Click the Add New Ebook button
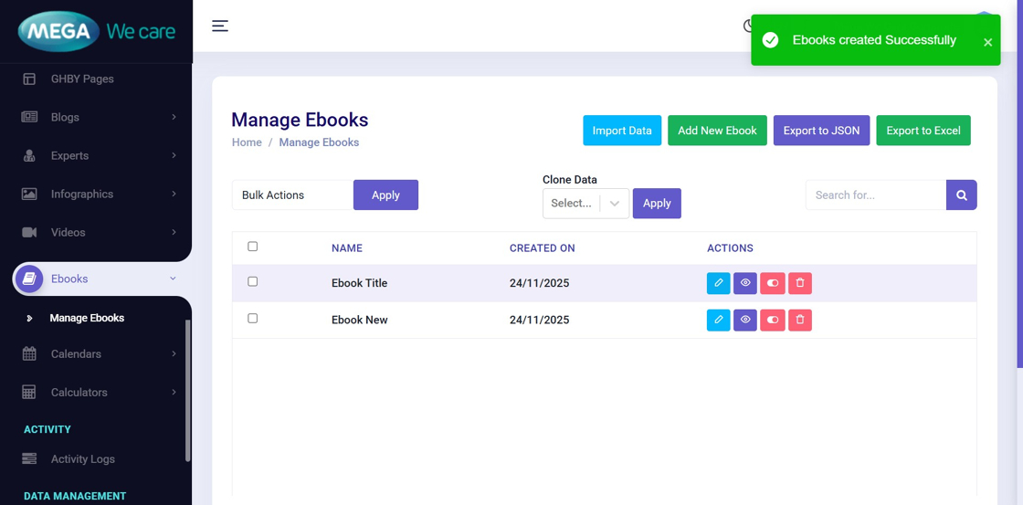 coord(717,131)
